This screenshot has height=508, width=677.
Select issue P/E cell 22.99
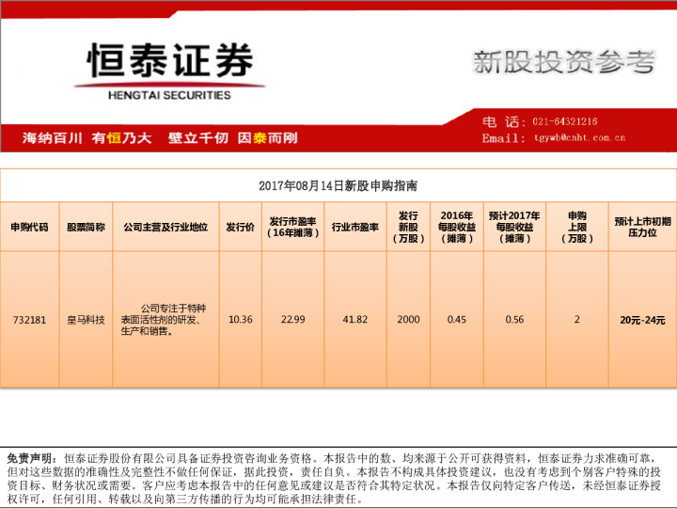(292, 320)
